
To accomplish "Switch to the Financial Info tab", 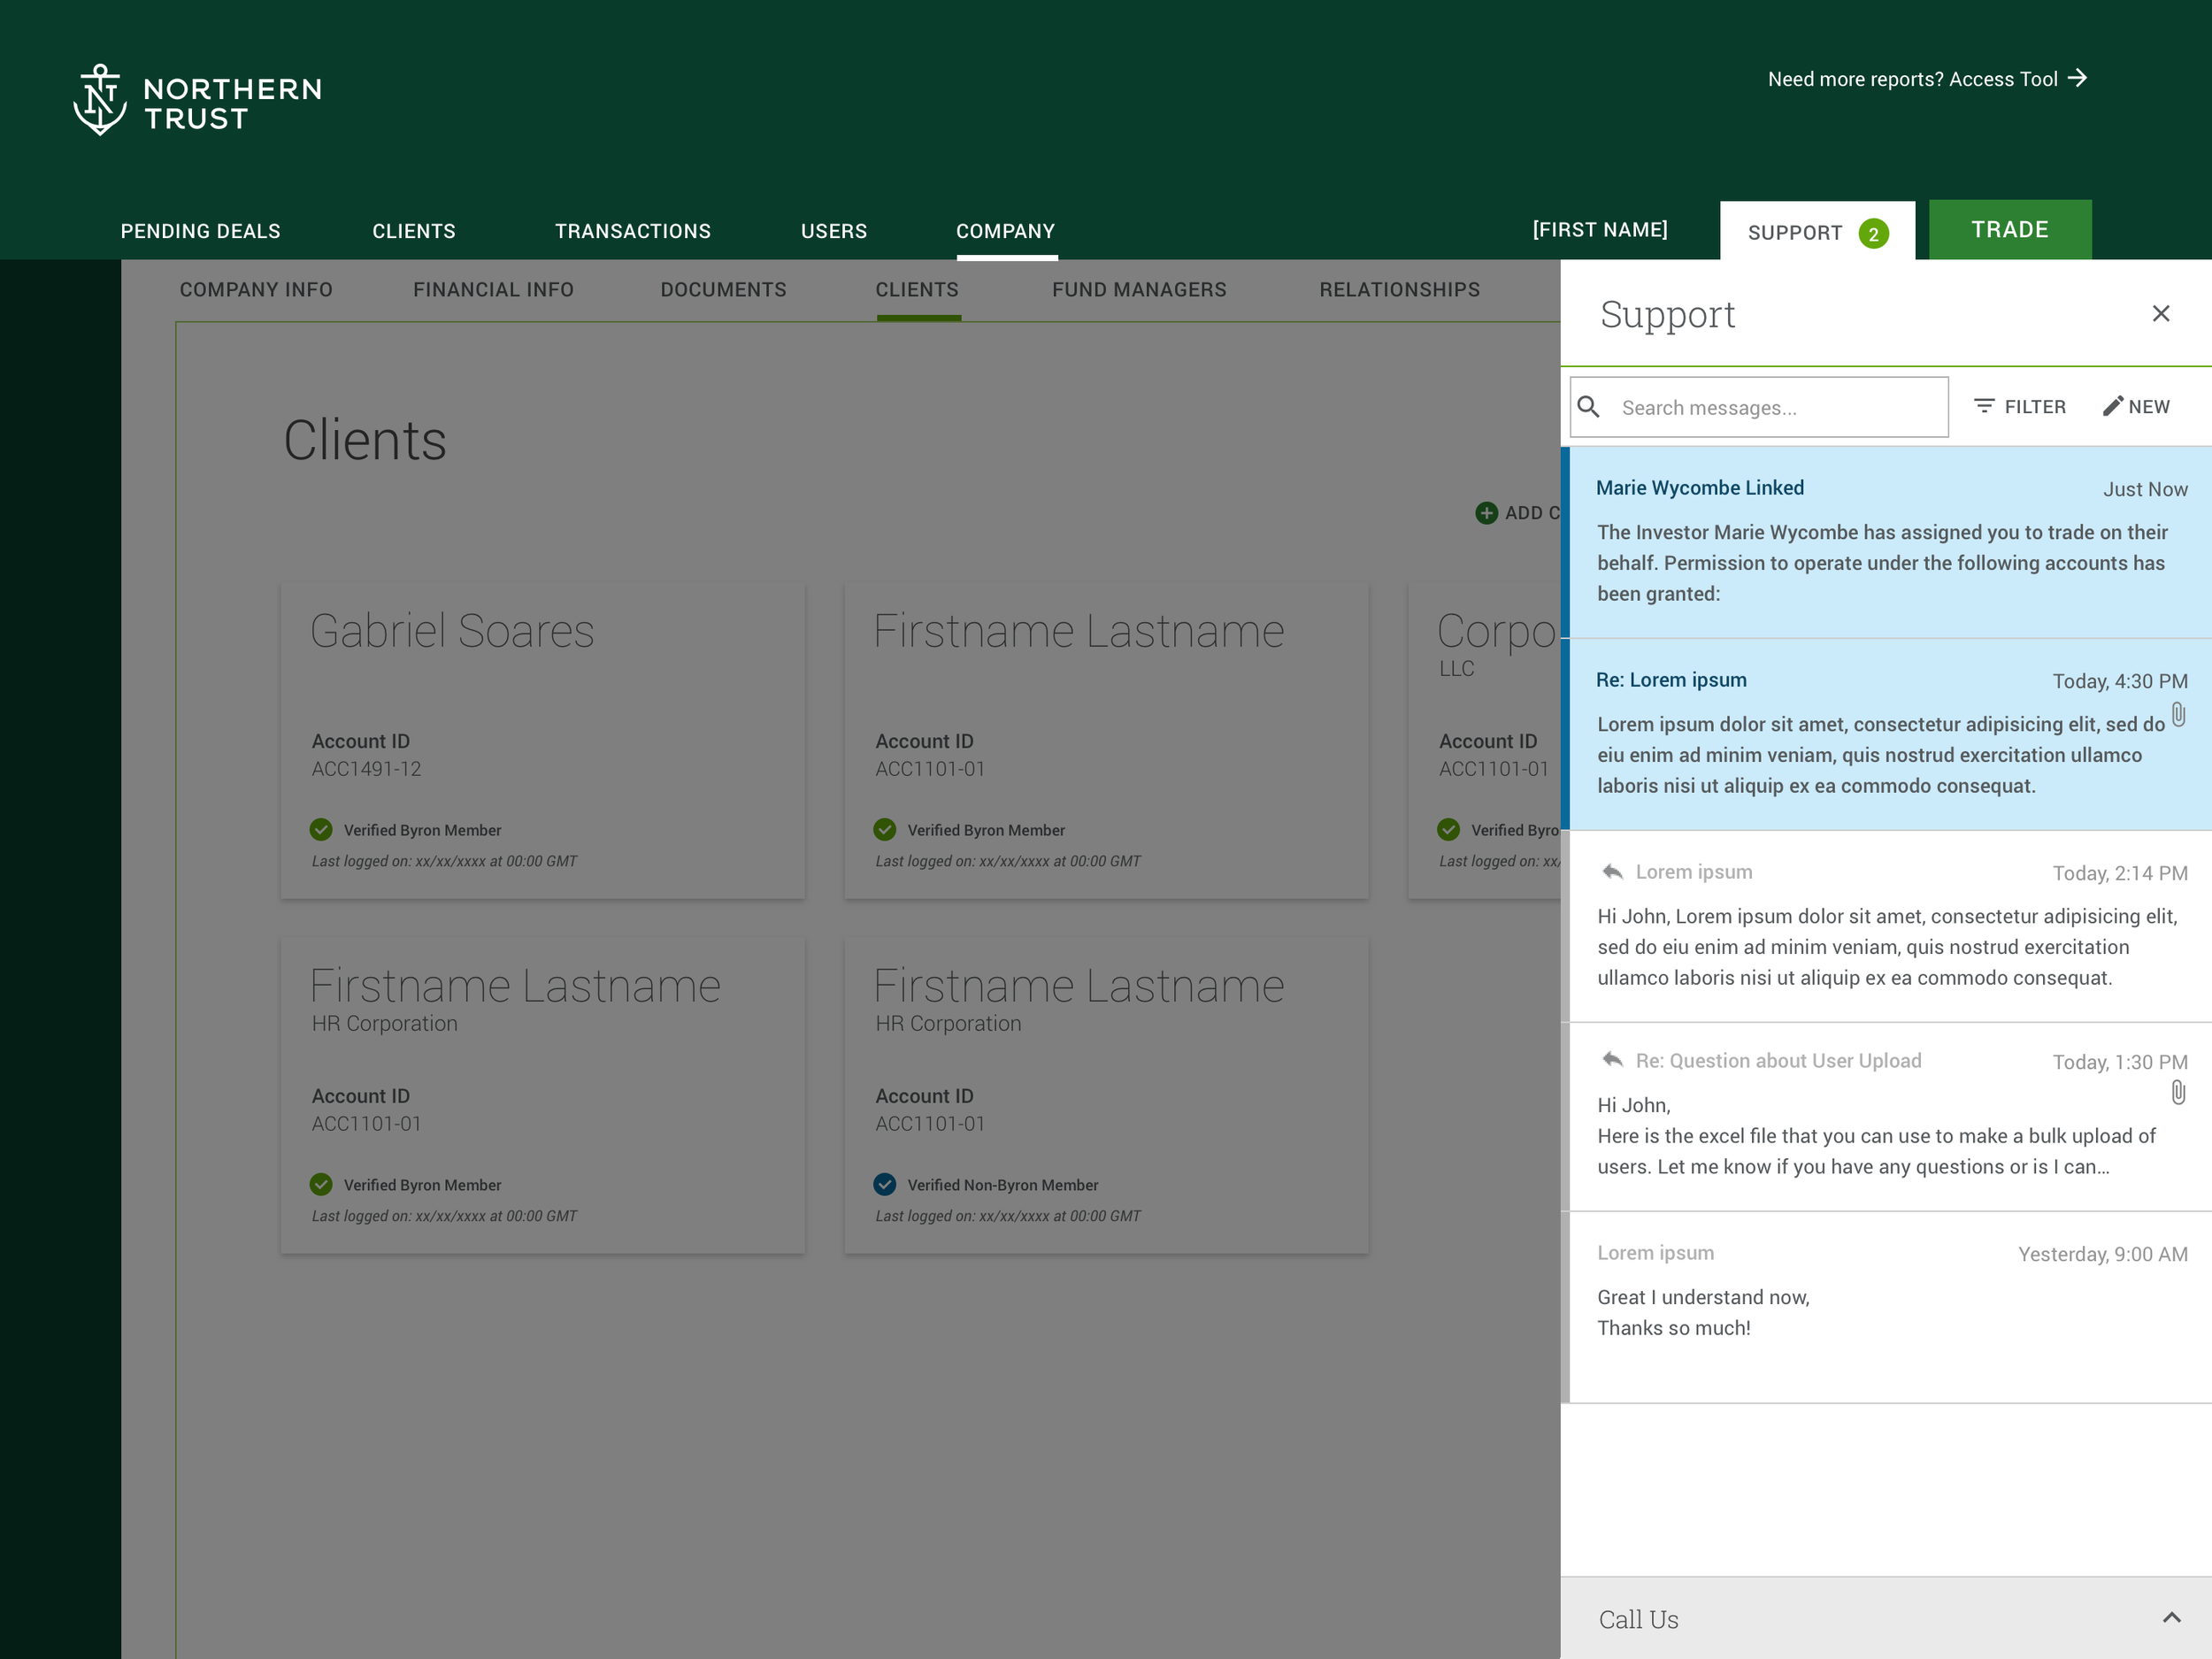I will point(494,290).
